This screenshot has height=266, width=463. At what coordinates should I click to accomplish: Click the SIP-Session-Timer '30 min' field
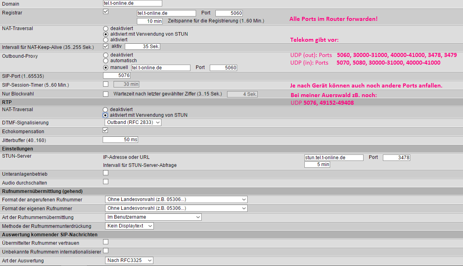(x=126, y=84)
